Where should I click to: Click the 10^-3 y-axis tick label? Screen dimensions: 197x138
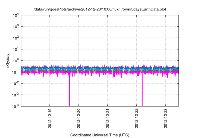tap(15, 95)
